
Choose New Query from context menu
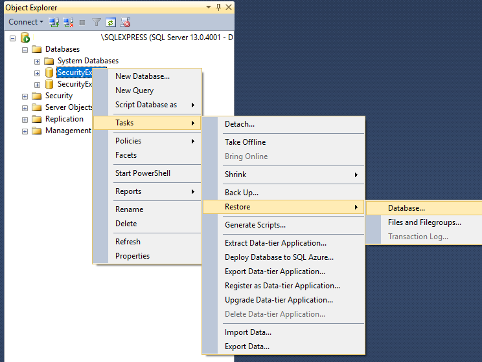147,90
